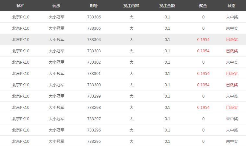Select period number 733299
Viewport: 246px width, 147px height.
point(94,96)
